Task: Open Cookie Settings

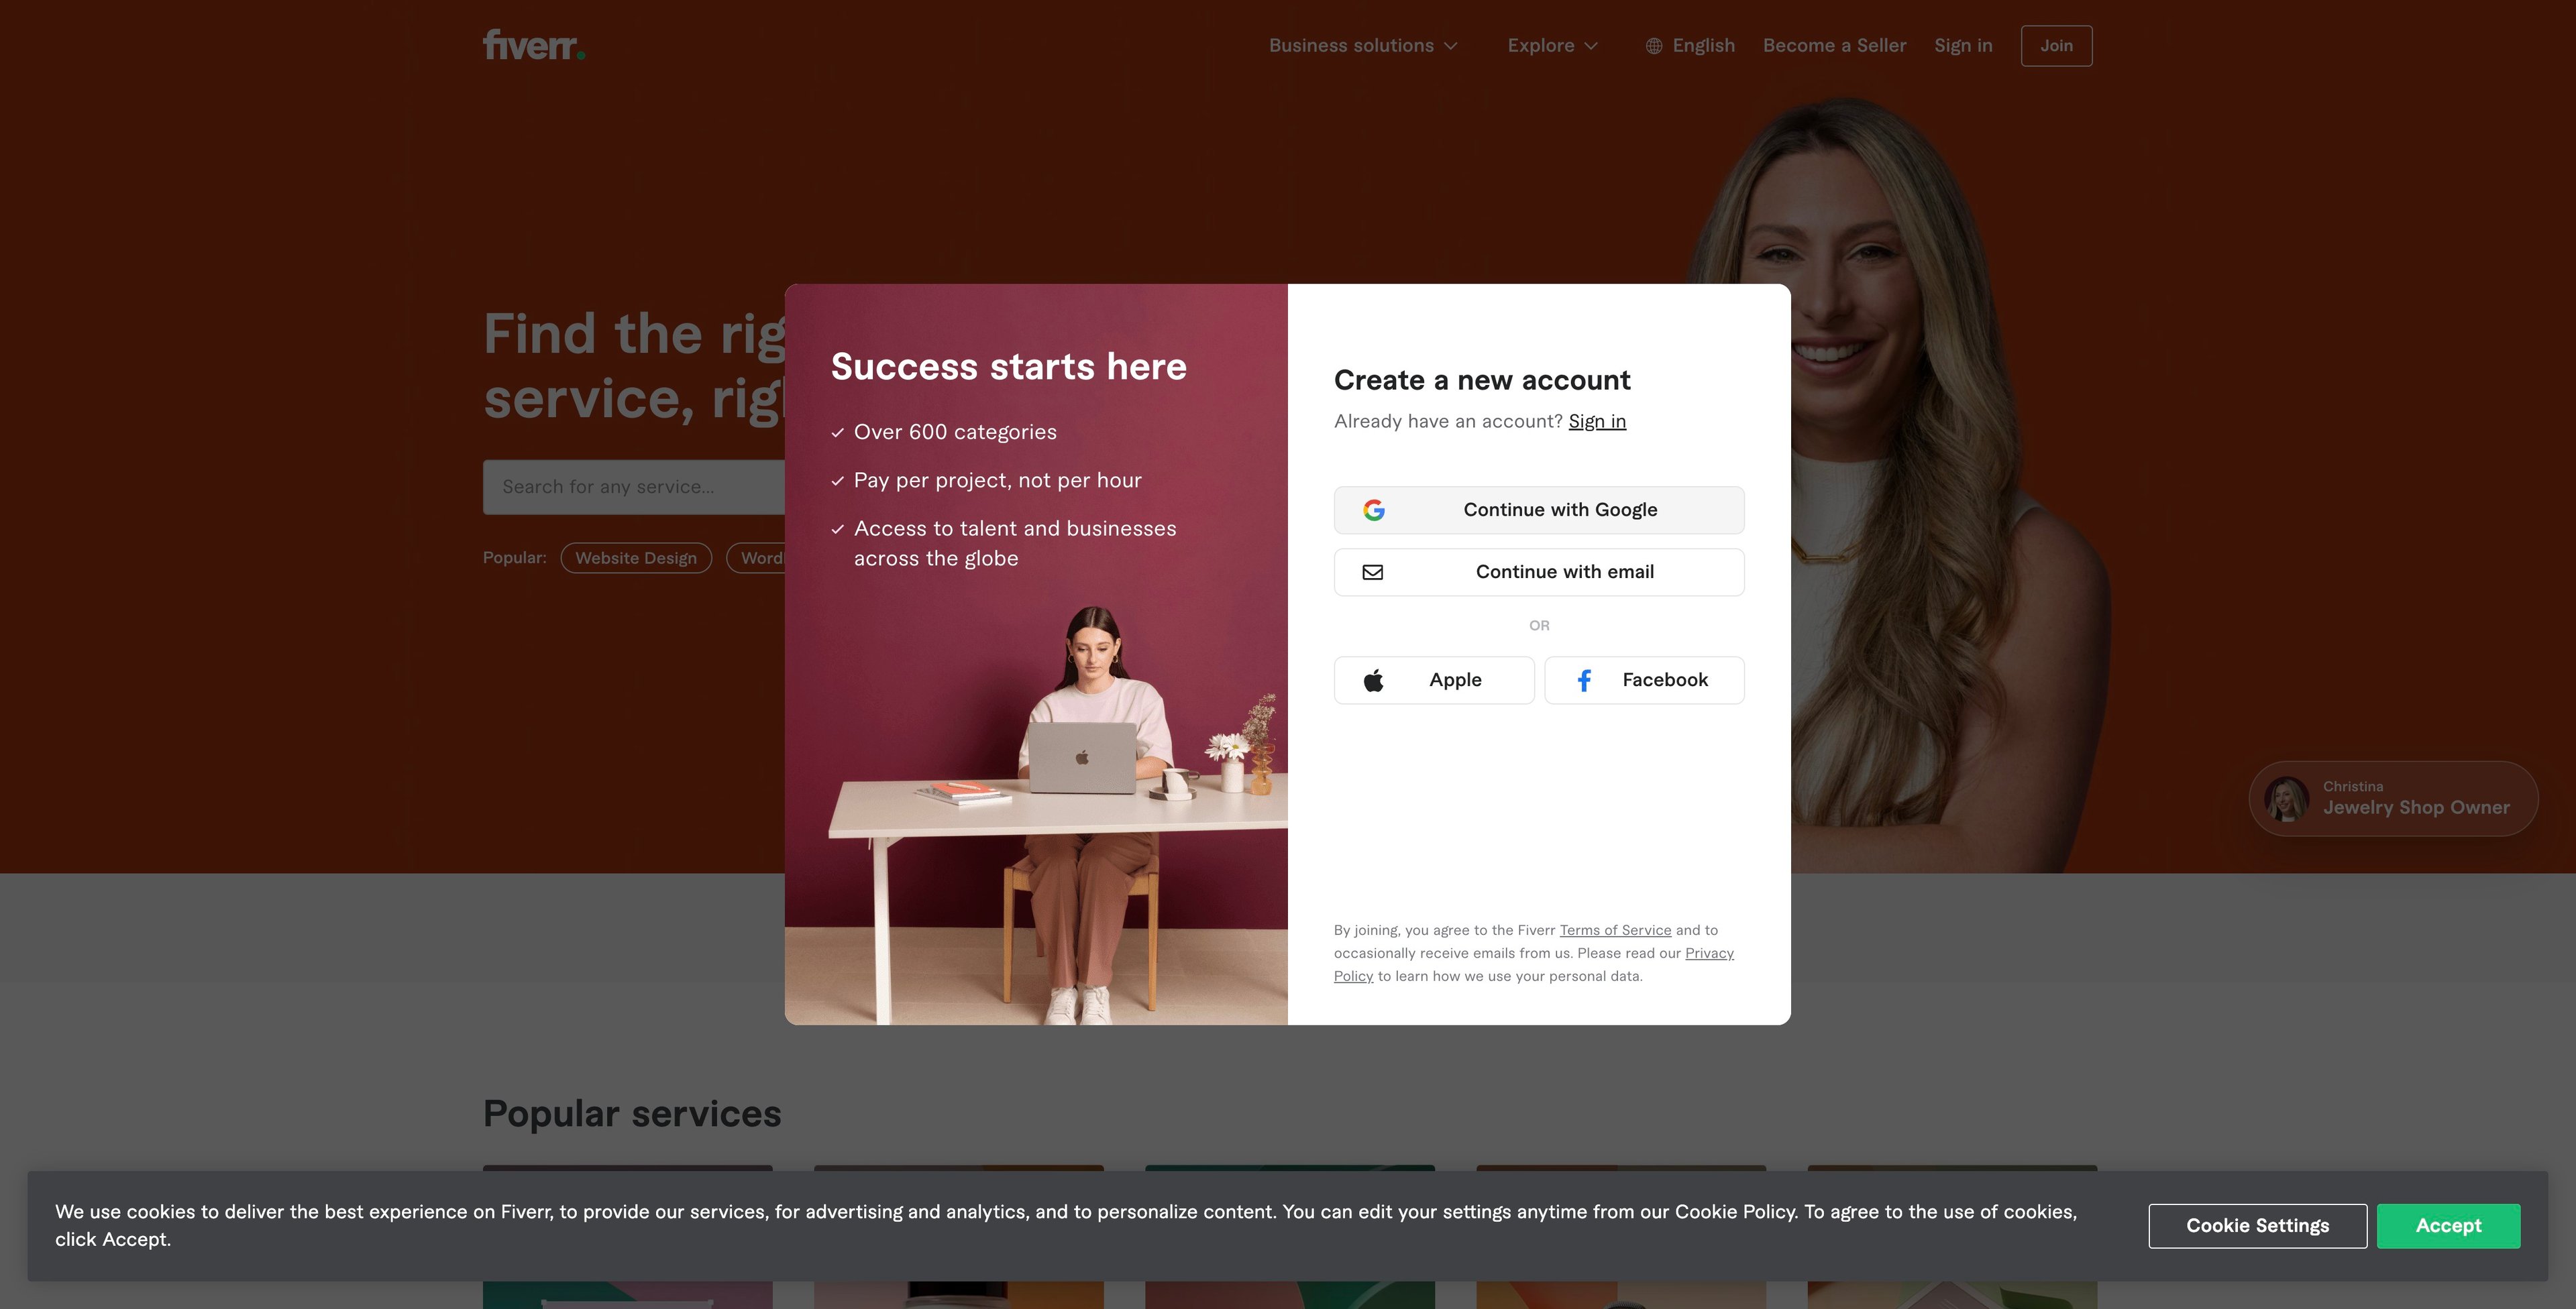Action: click(2257, 1225)
